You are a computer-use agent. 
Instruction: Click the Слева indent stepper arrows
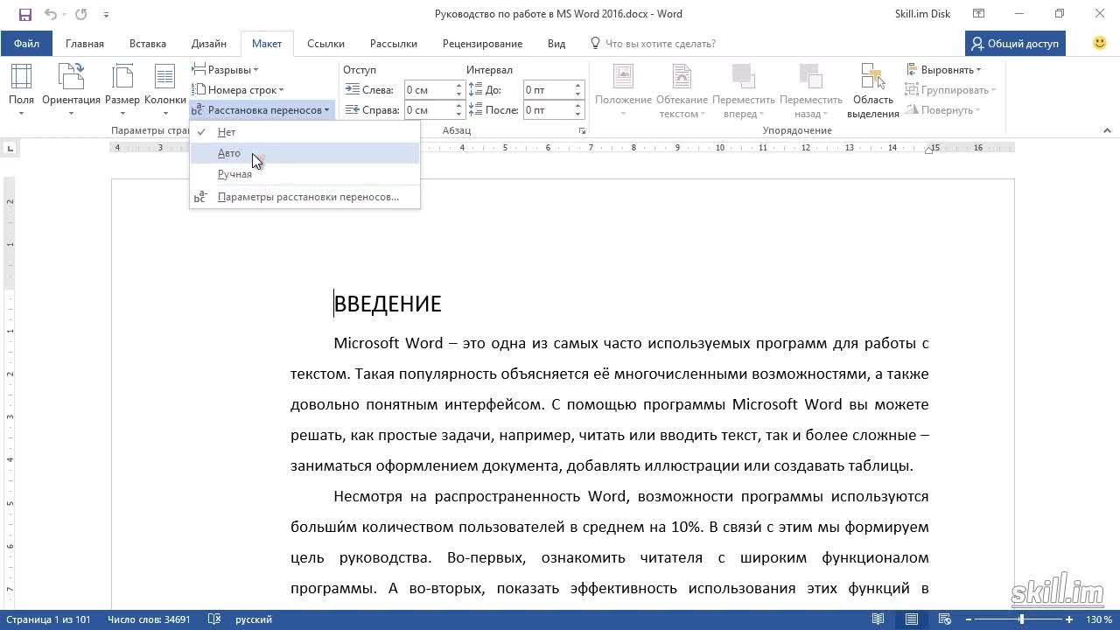click(458, 89)
